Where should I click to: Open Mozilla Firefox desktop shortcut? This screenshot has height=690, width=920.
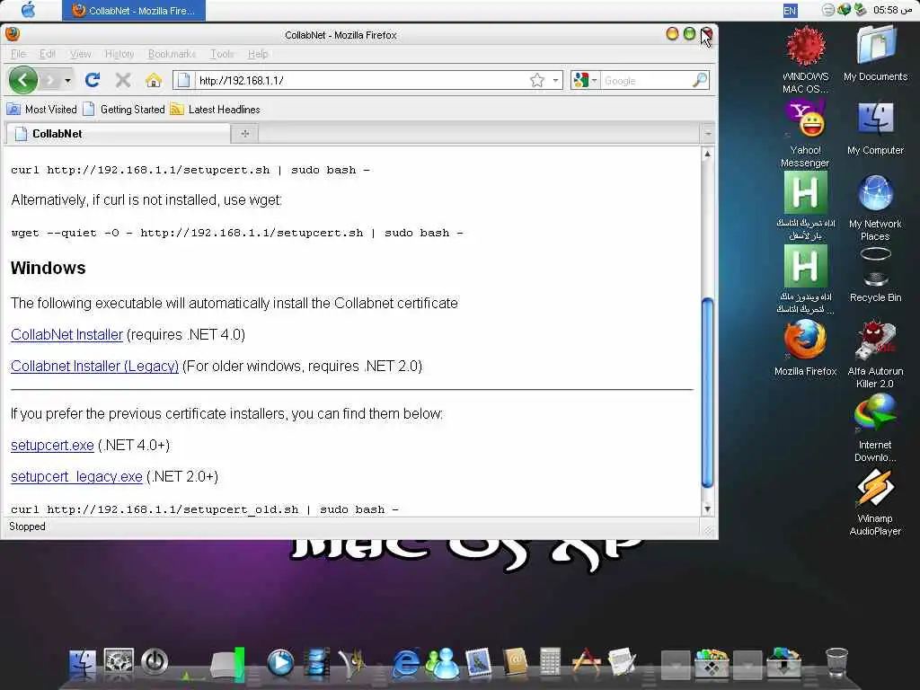[x=805, y=348]
